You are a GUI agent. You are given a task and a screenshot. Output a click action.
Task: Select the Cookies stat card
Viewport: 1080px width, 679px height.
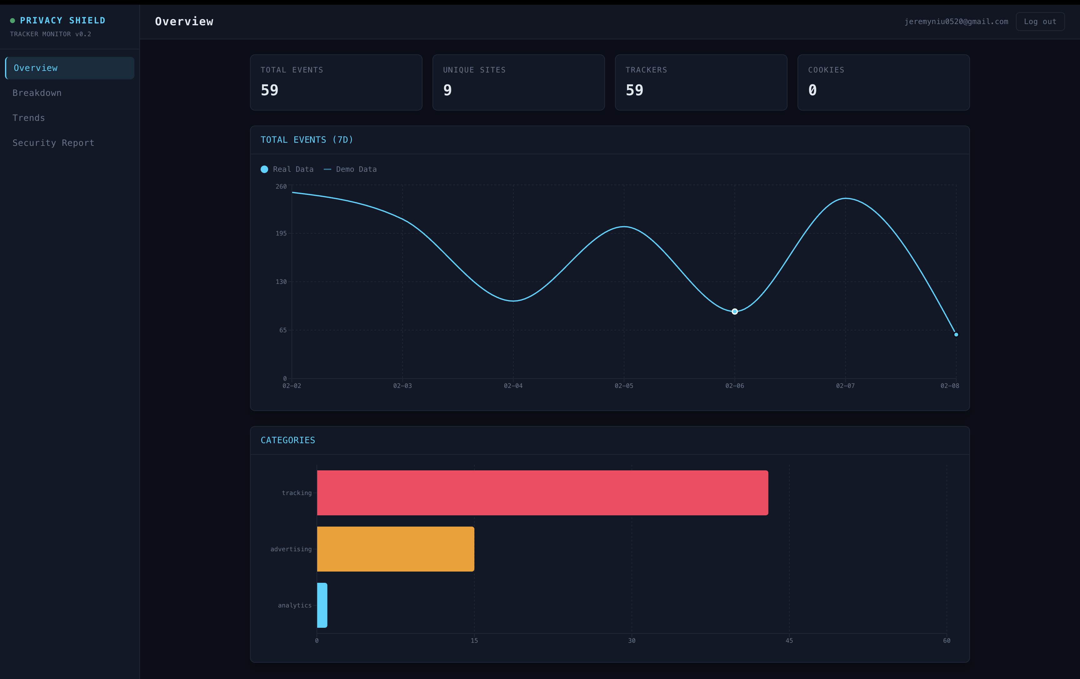click(x=883, y=82)
